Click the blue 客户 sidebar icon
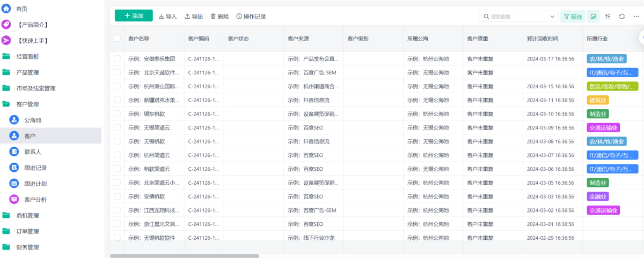Viewport: 644px width, 258px height. (x=14, y=136)
